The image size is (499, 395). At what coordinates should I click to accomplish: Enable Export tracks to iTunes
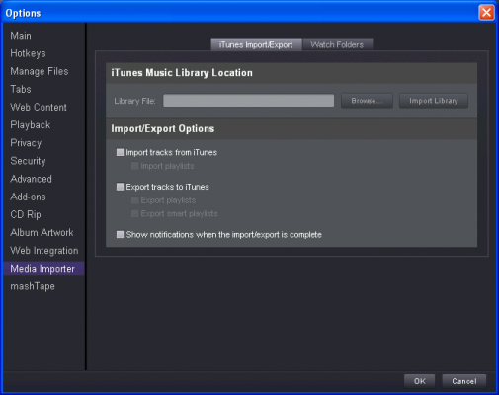coord(120,187)
